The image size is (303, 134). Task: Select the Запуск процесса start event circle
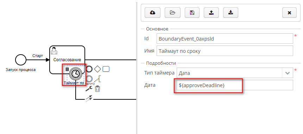pyautogui.click(x=21, y=60)
